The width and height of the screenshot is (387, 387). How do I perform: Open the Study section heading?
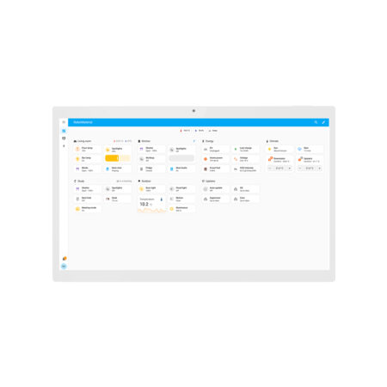coord(79,181)
